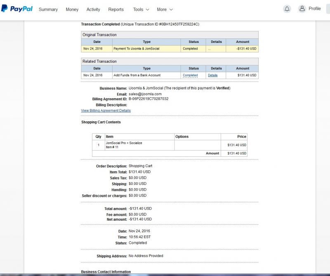This screenshot has height=276, width=330.
Task: Click the Shopping Cart Contents heading
Action: (x=101, y=122)
